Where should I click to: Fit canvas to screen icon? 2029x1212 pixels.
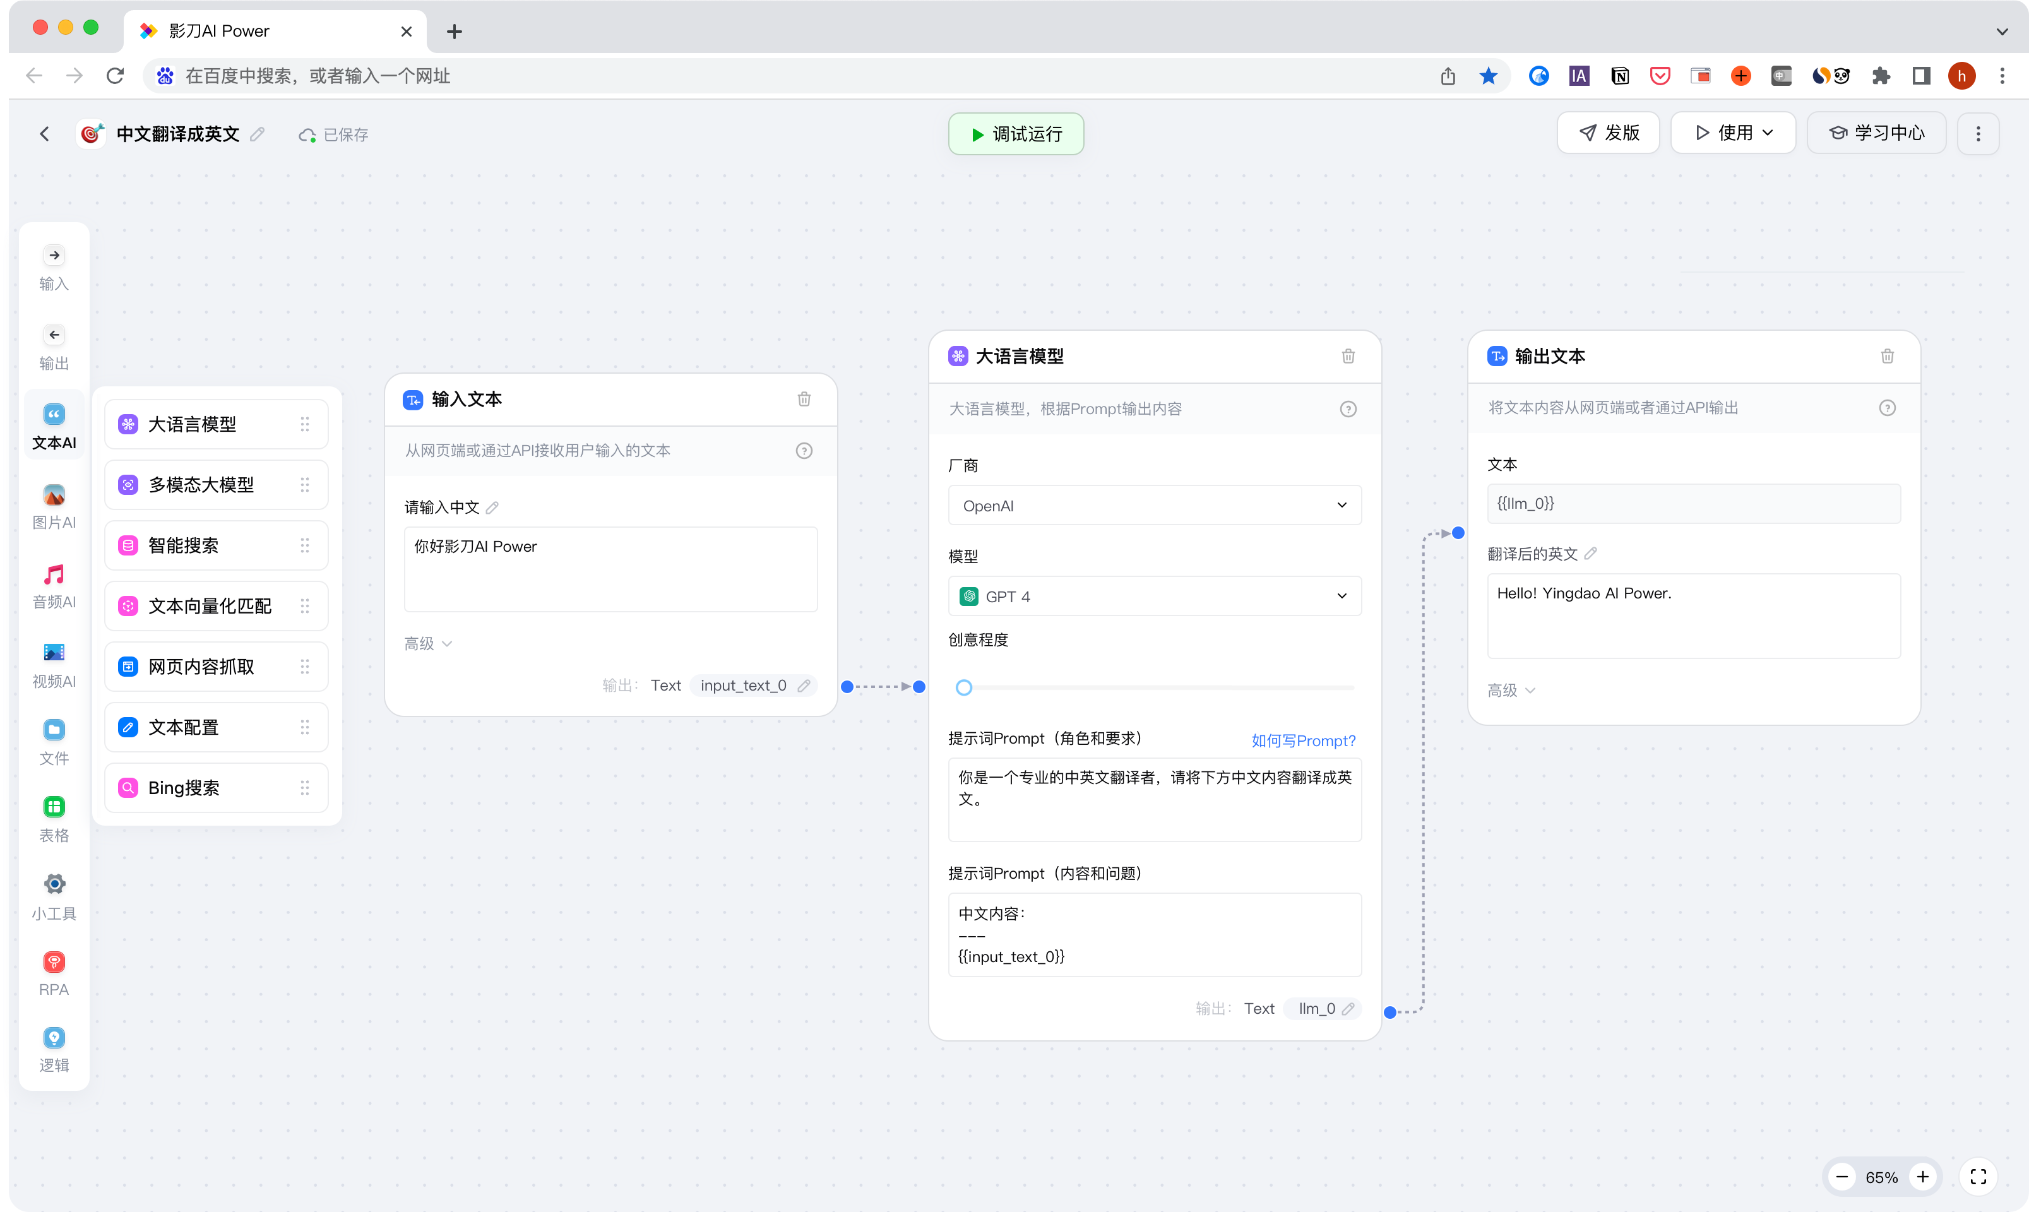pyautogui.click(x=1977, y=1177)
